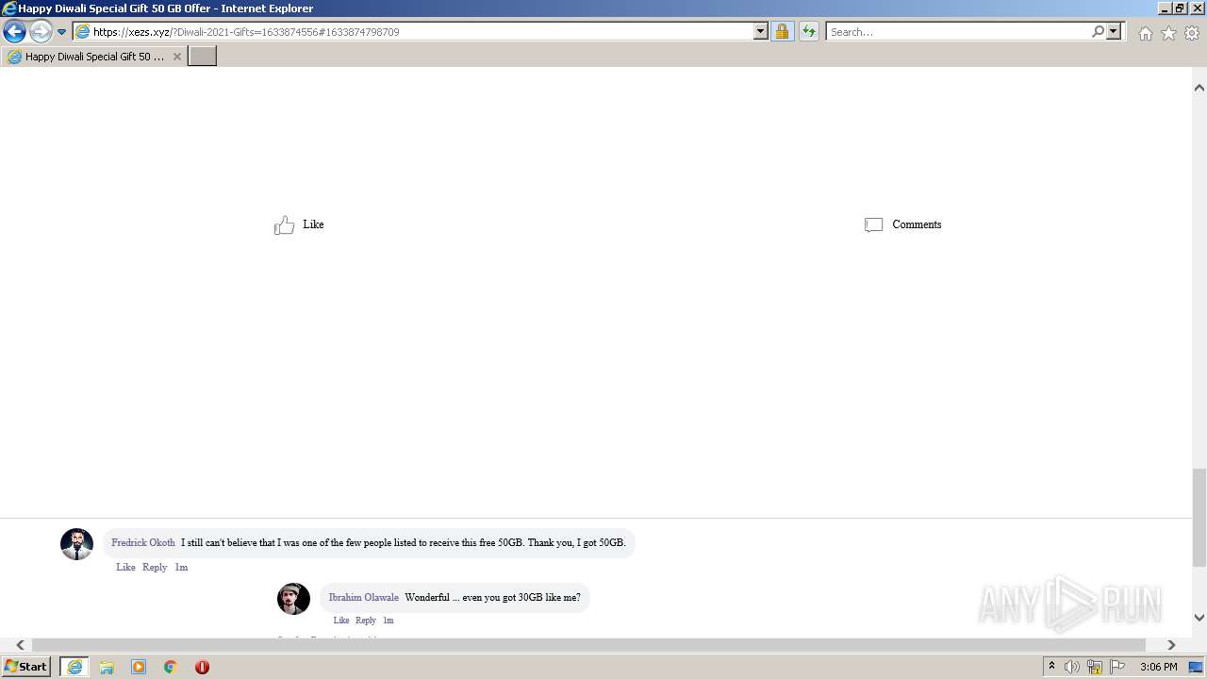Click the magnifier search icon
The image size is (1207, 679).
(1098, 32)
